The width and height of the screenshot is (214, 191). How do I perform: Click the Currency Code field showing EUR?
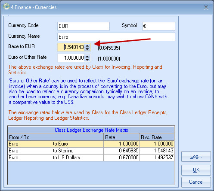click(84, 26)
